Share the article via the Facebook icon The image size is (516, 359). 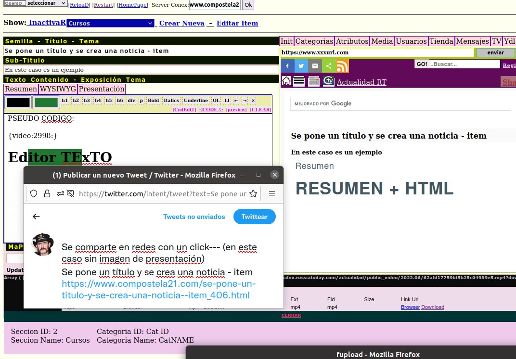tap(287, 66)
